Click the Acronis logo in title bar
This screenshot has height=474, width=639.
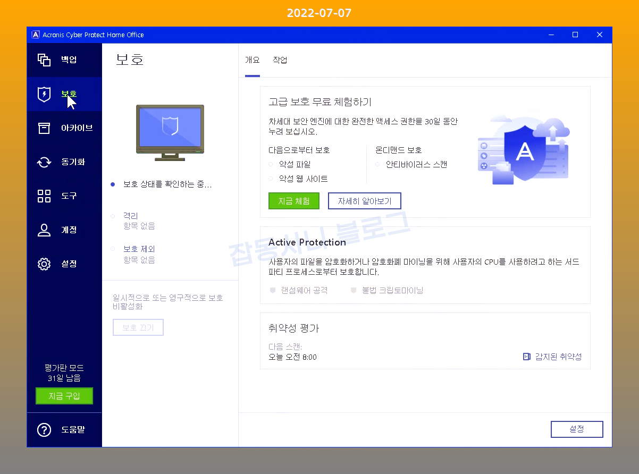pos(36,35)
